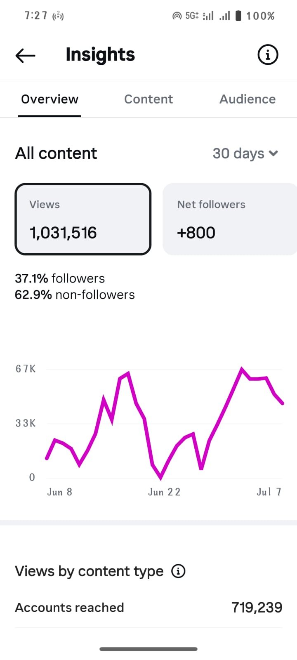The width and height of the screenshot is (297, 660).
Task: Tap the Jun 22 marker on chart
Action: tap(164, 492)
